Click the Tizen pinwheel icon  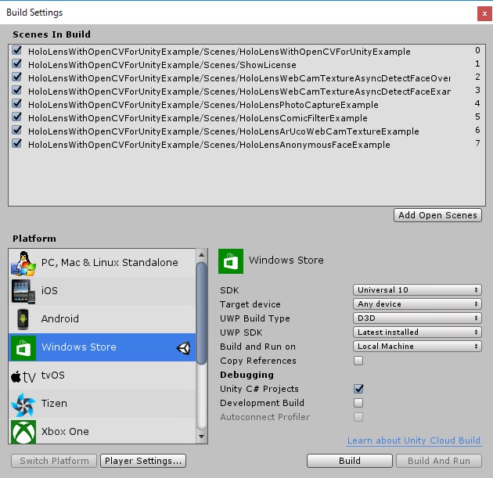click(x=23, y=404)
